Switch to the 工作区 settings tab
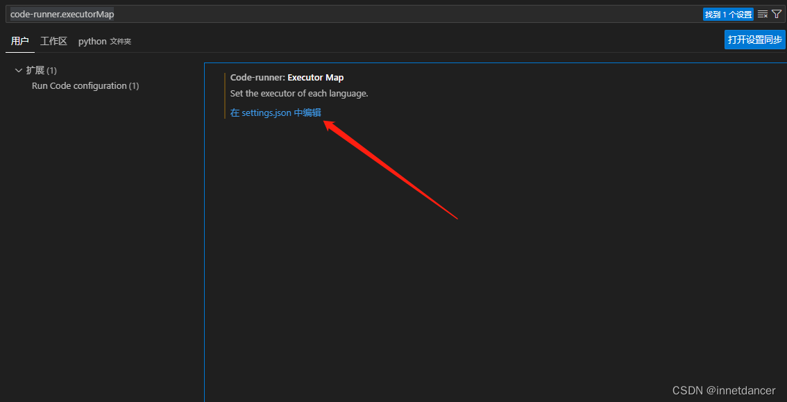The width and height of the screenshot is (787, 402). tap(53, 41)
